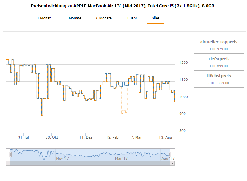Click the CHF 979.00 current price value
The image size is (247, 181).
click(218, 49)
